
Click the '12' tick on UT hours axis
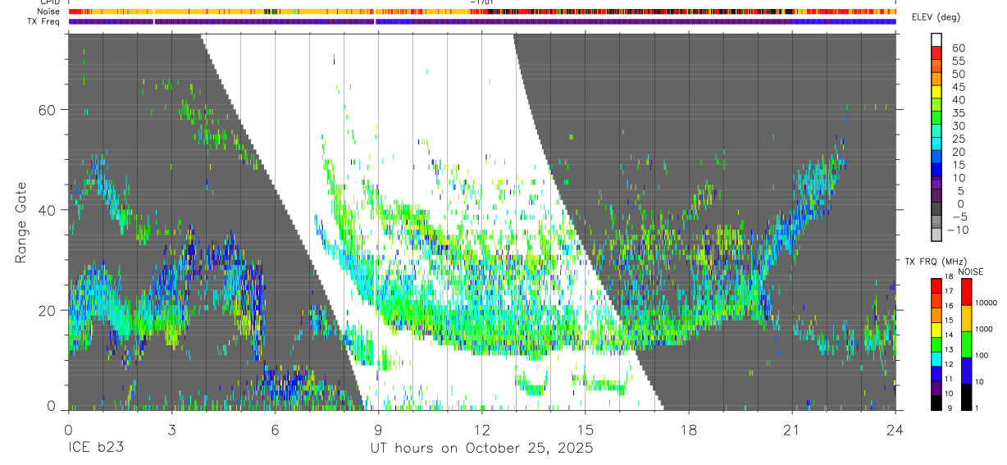(482, 430)
